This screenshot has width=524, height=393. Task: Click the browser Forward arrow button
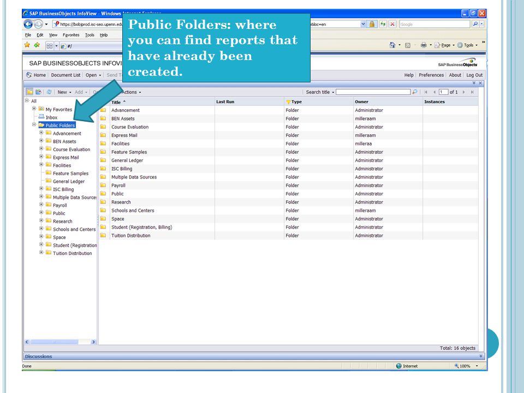[38, 24]
